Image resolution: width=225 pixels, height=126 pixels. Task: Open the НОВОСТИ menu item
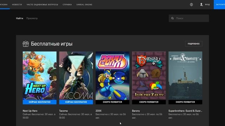click(x=17, y=5)
